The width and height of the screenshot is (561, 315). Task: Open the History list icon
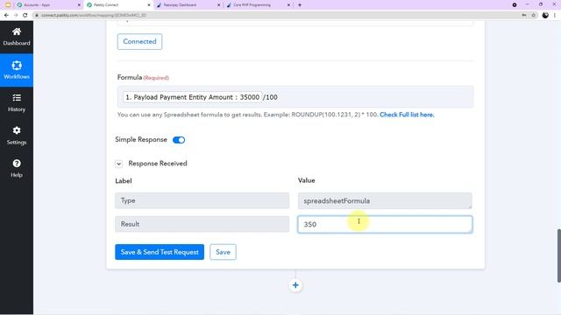pyautogui.click(x=17, y=98)
